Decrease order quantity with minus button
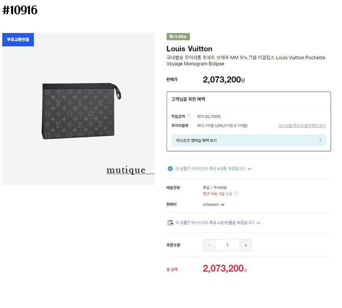Screen dimensions: 342x308 [x=209, y=245]
